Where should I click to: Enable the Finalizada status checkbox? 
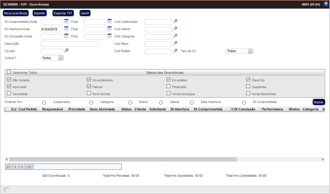169,86
